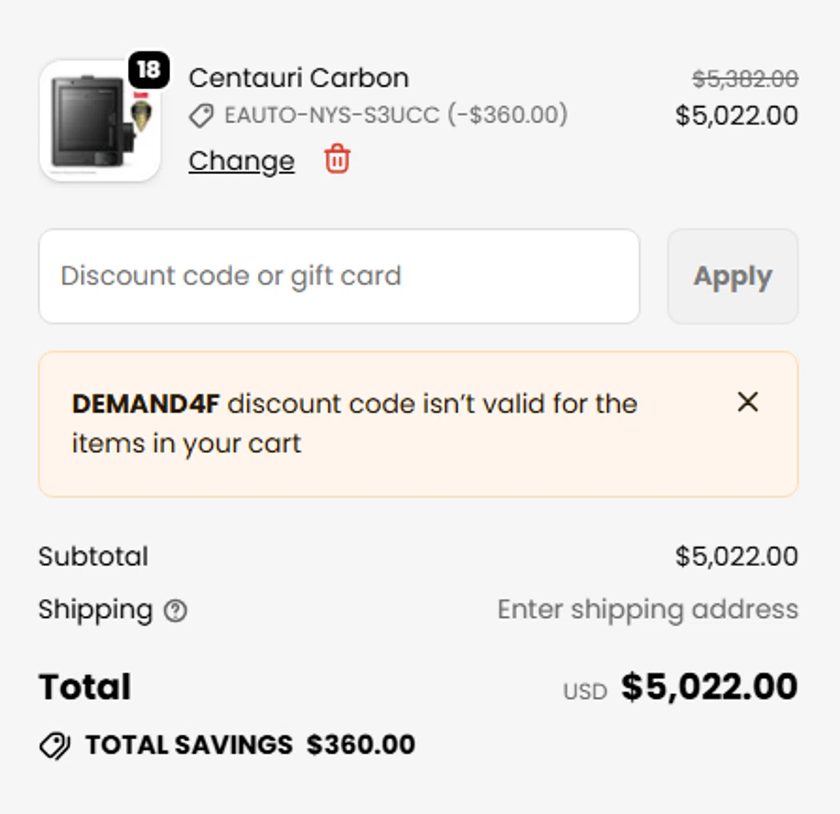Click the Total Savings $360.00 amount
840x814 pixels.
point(361,745)
